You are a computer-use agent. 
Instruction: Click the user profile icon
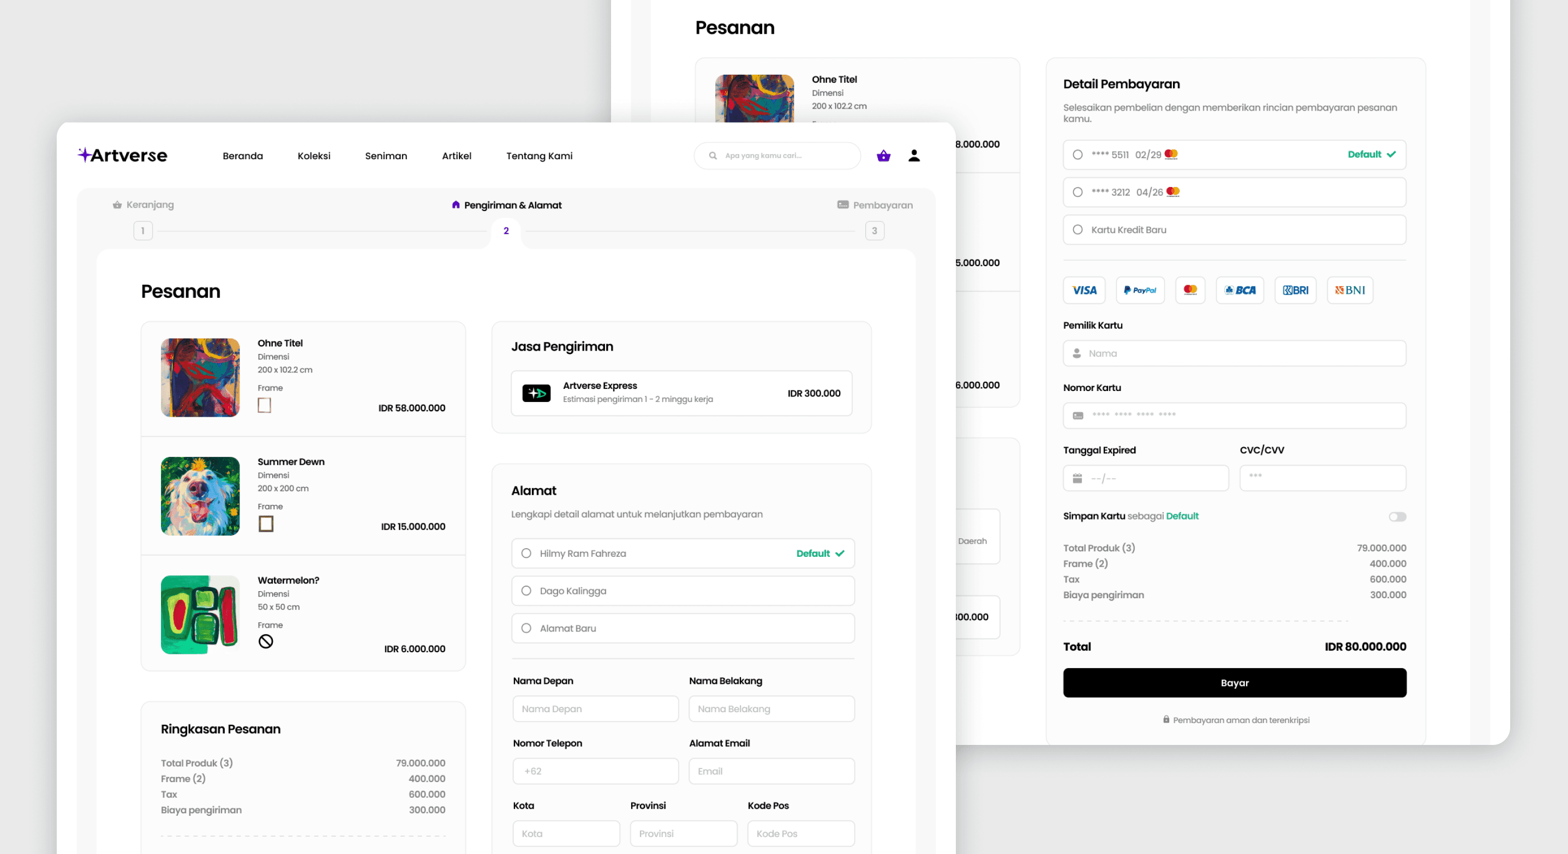[x=914, y=156]
